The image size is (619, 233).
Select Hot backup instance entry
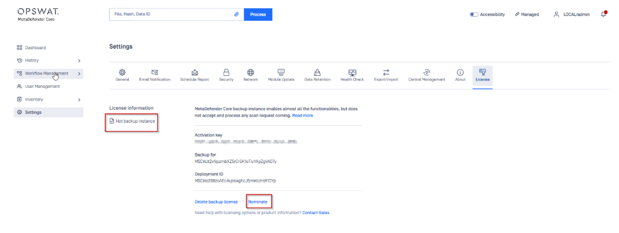pyautogui.click(x=132, y=121)
